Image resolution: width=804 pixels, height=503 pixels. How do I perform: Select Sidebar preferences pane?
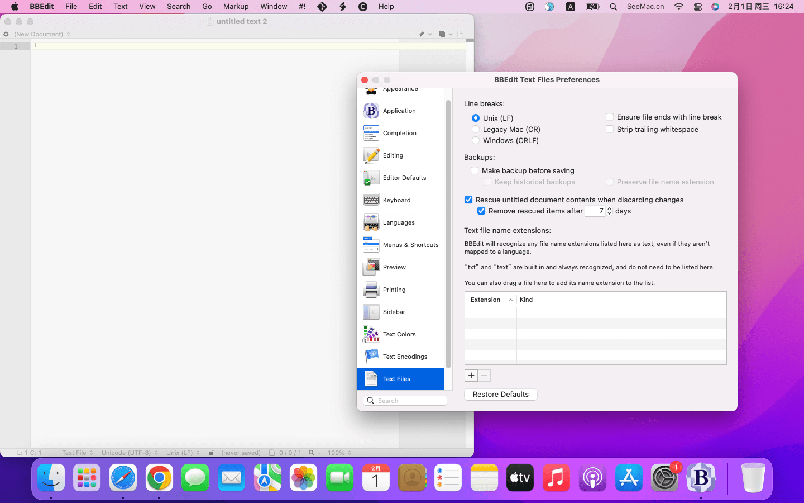400,312
